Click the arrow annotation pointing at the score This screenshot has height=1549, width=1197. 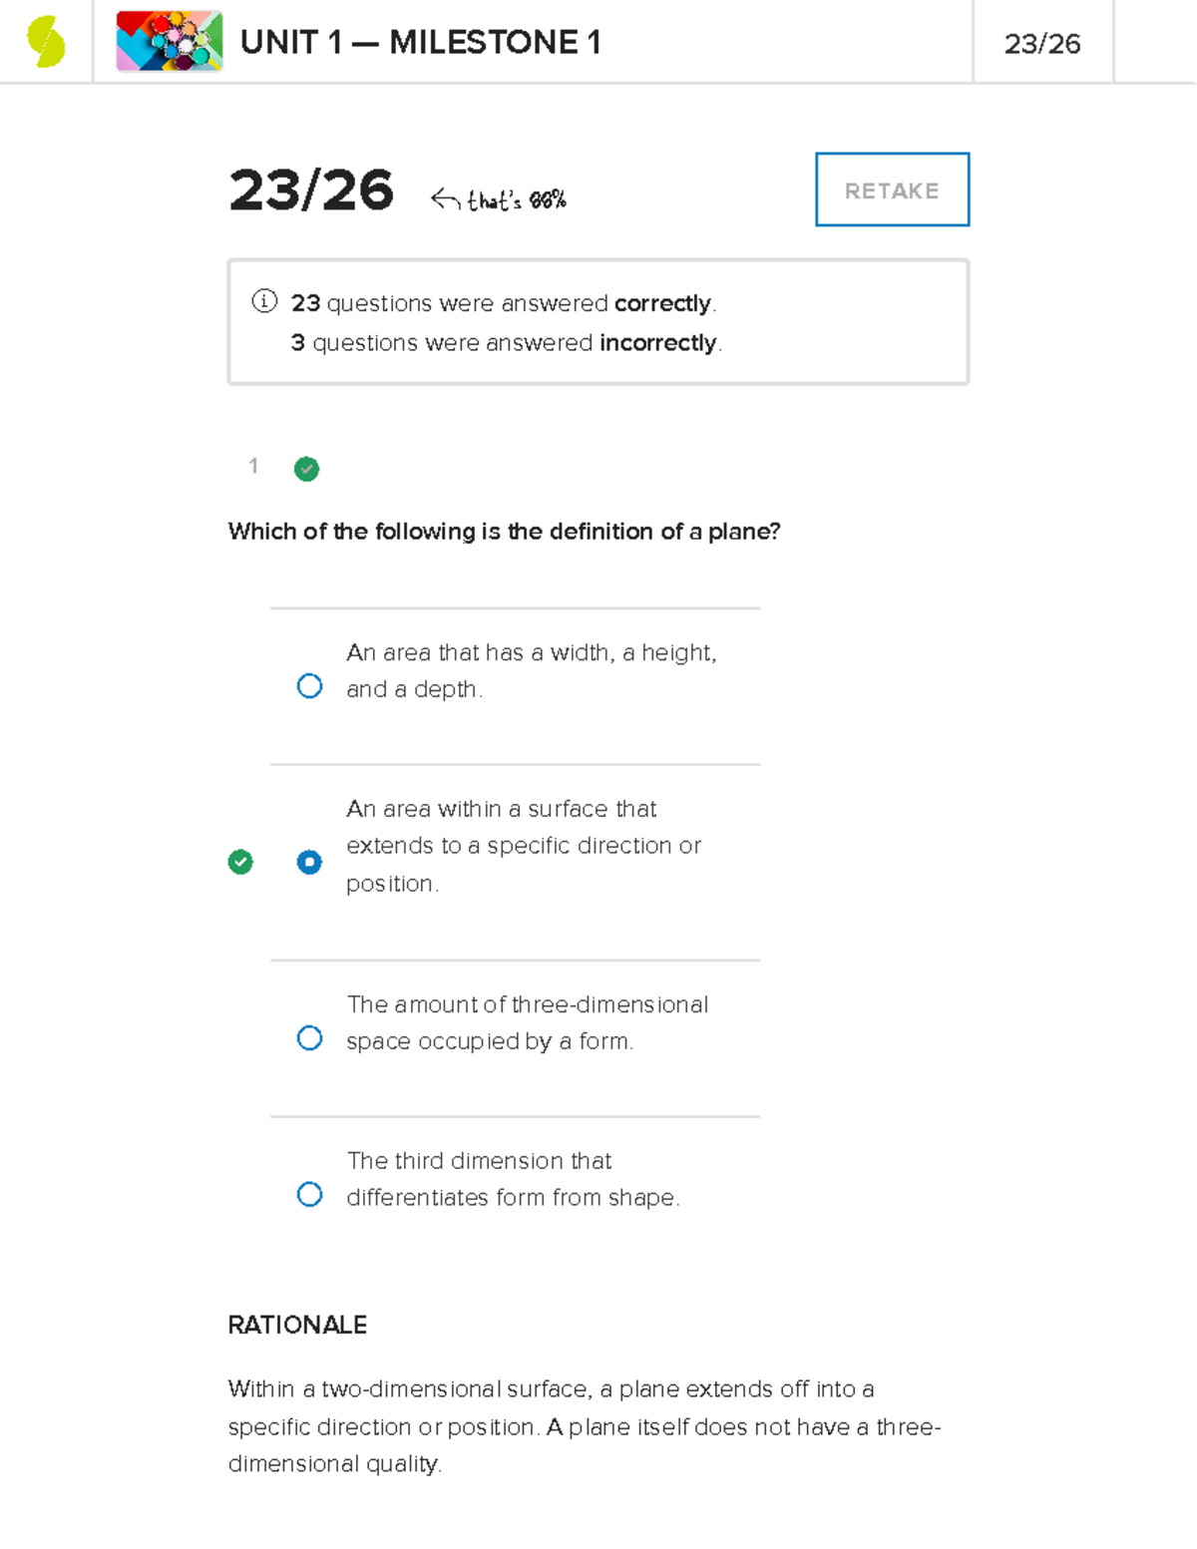click(446, 197)
